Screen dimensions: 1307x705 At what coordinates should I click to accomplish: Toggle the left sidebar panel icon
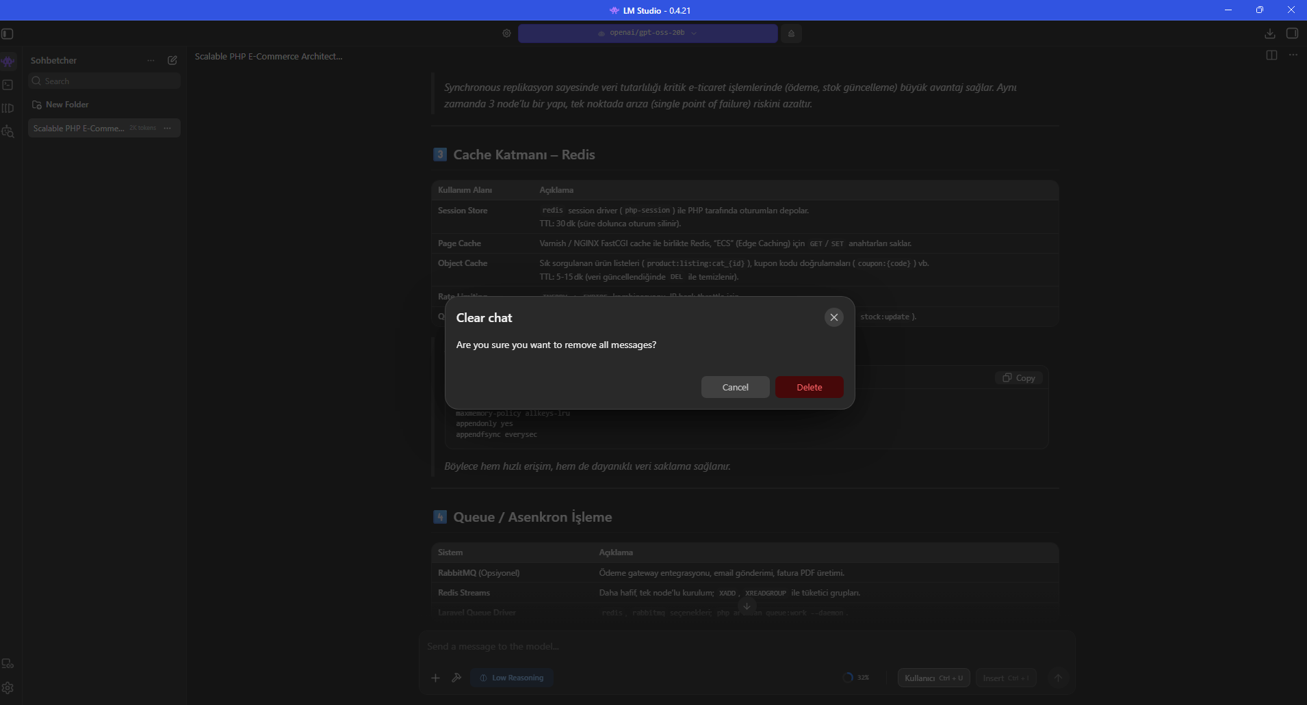[x=8, y=34]
